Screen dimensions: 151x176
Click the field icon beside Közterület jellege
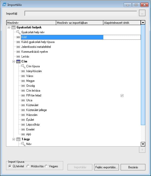(23, 110)
